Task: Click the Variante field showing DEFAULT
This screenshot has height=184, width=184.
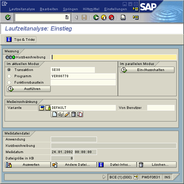Action: click(x=83, y=108)
